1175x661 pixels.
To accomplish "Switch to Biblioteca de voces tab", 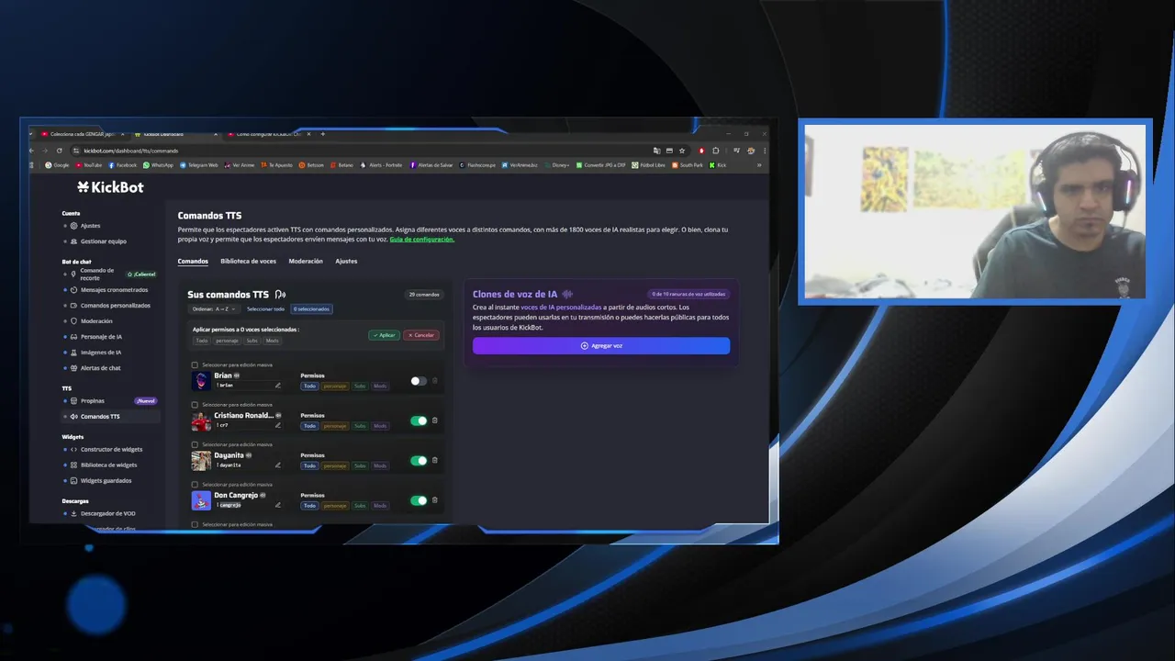I will [248, 262].
